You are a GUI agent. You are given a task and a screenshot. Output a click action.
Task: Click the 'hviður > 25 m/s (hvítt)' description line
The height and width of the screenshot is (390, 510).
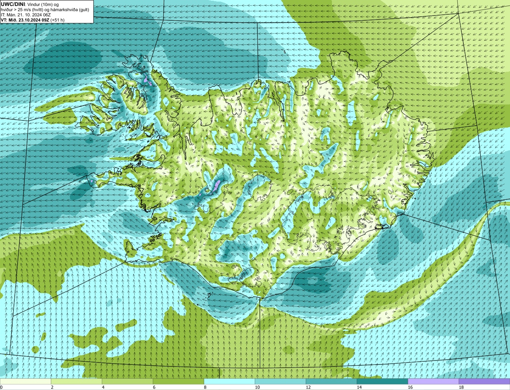coord(45,9)
